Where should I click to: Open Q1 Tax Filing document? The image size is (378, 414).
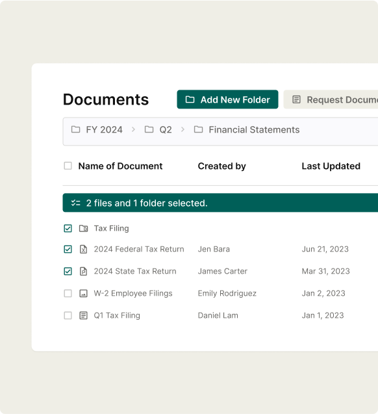click(117, 315)
